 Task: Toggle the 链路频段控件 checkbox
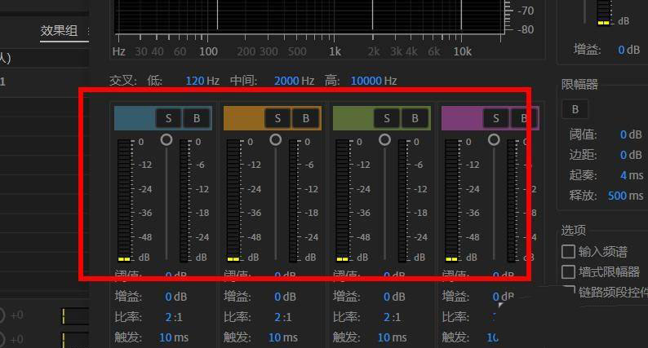pos(569,292)
